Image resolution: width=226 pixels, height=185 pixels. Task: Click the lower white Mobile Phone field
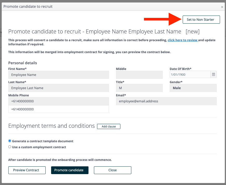(59, 109)
